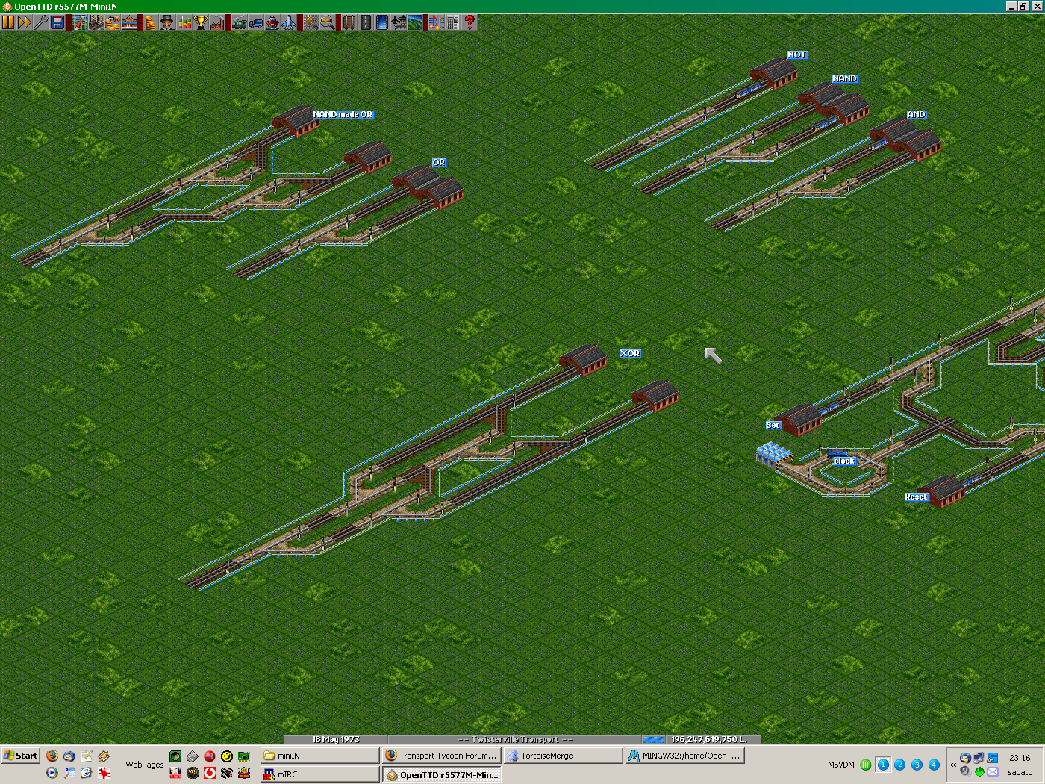Click the NOT sign label

797,55
